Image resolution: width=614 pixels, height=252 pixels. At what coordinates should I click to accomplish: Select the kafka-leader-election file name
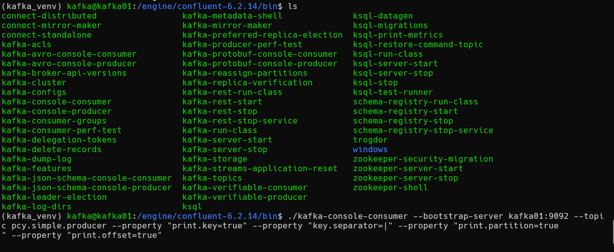(x=54, y=197)
